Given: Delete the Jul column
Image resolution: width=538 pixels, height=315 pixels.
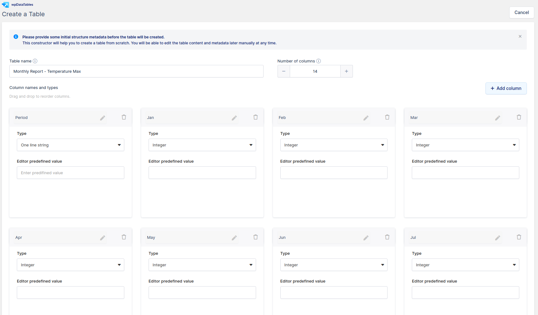Looking at the screenshot, I should (519, 237).
